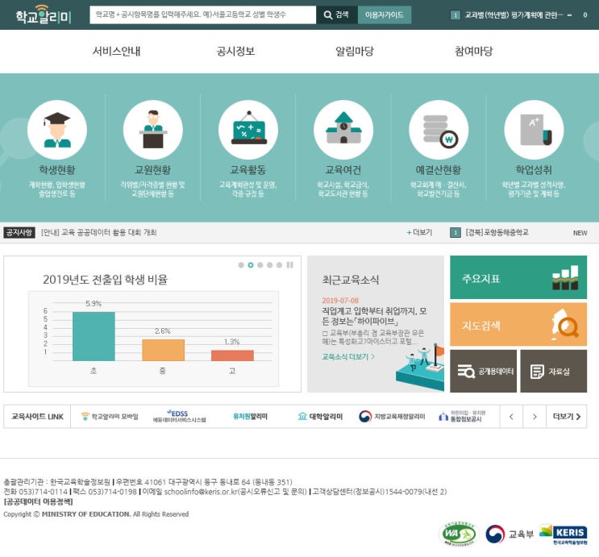
Task: Open the 직업계고 하이파이브 news headline
Action: (x=374, y=316)
